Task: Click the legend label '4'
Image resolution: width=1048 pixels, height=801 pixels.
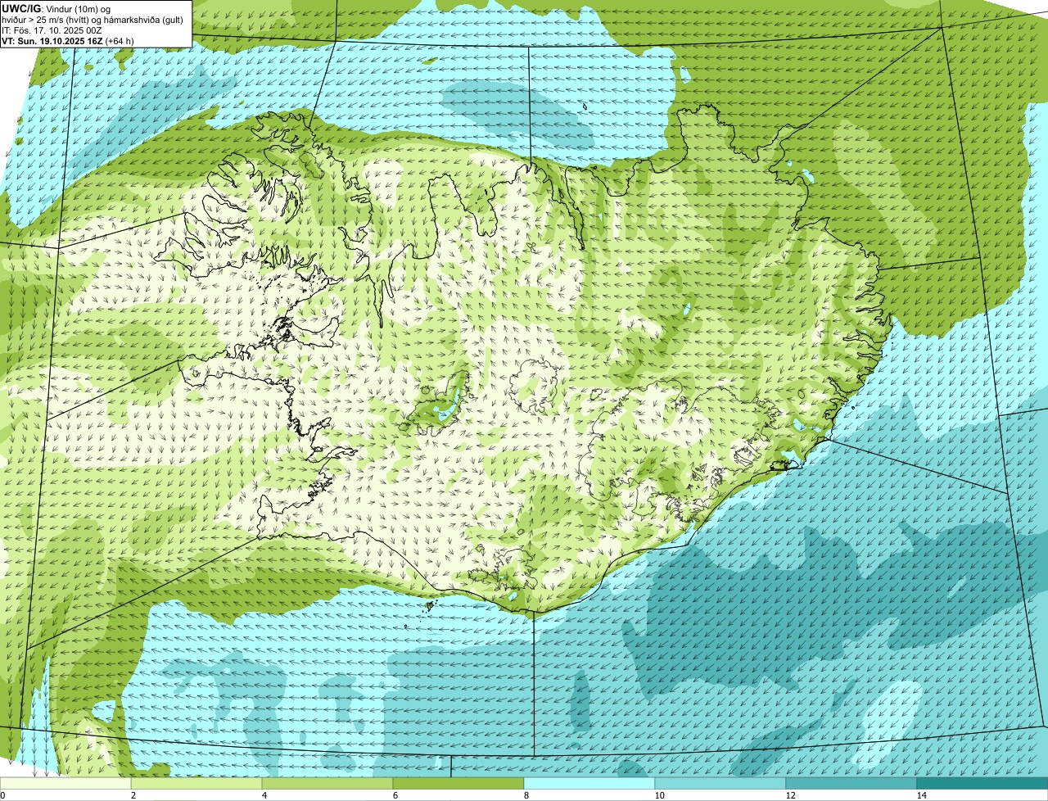Action: [x=264, y=795]
